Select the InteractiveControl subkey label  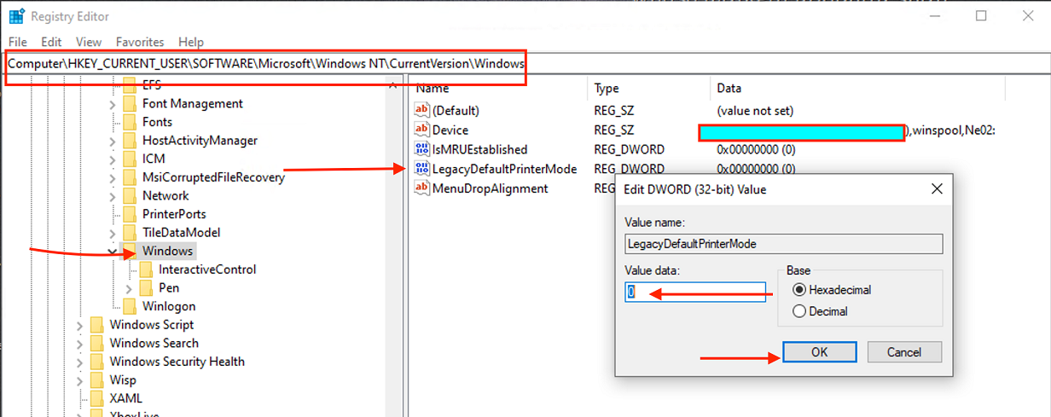(207, 269)
